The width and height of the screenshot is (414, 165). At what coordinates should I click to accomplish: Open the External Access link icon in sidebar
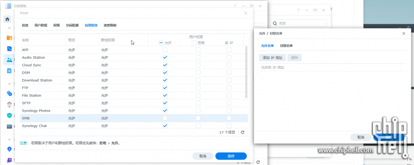pos(9,93)
